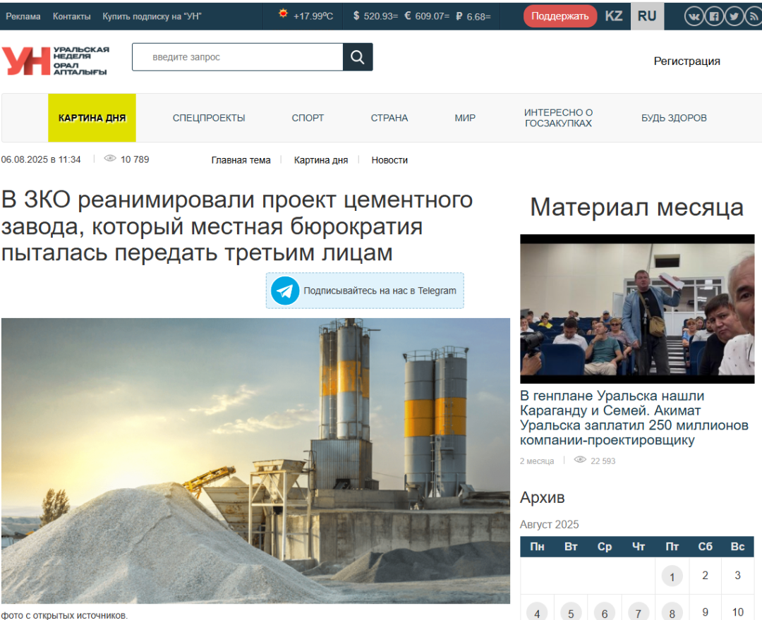Screen dimensions: 762x620
Task: Click the Уральская неделя logo
Action: pyautogui.click(x=56, y=61)
